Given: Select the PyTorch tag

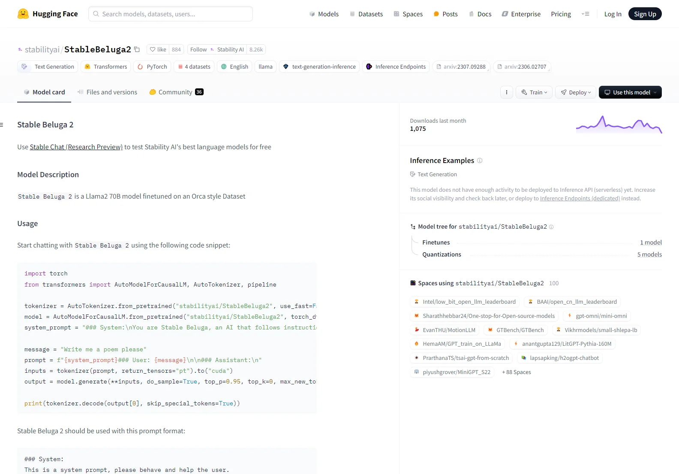Looking at the screenshot, I should click(152, 66).
